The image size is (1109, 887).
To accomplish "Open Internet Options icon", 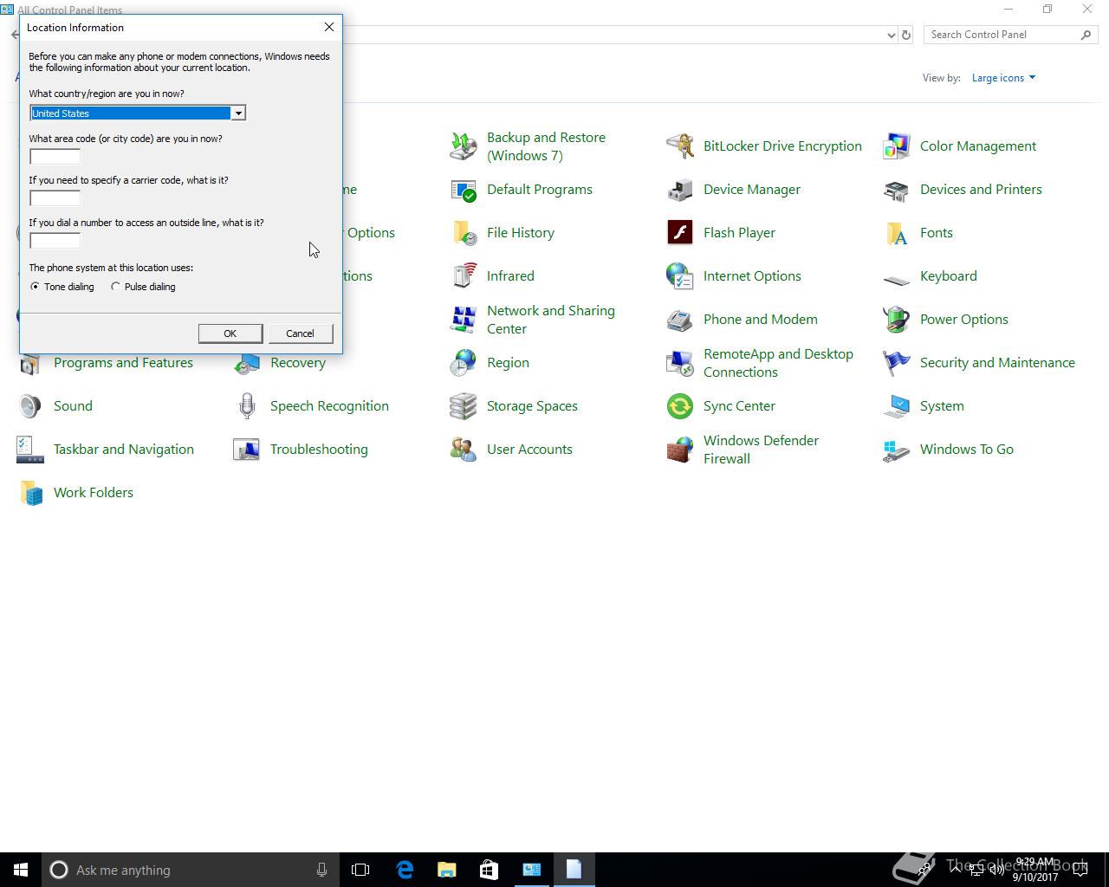I will [x=680, y=276].
